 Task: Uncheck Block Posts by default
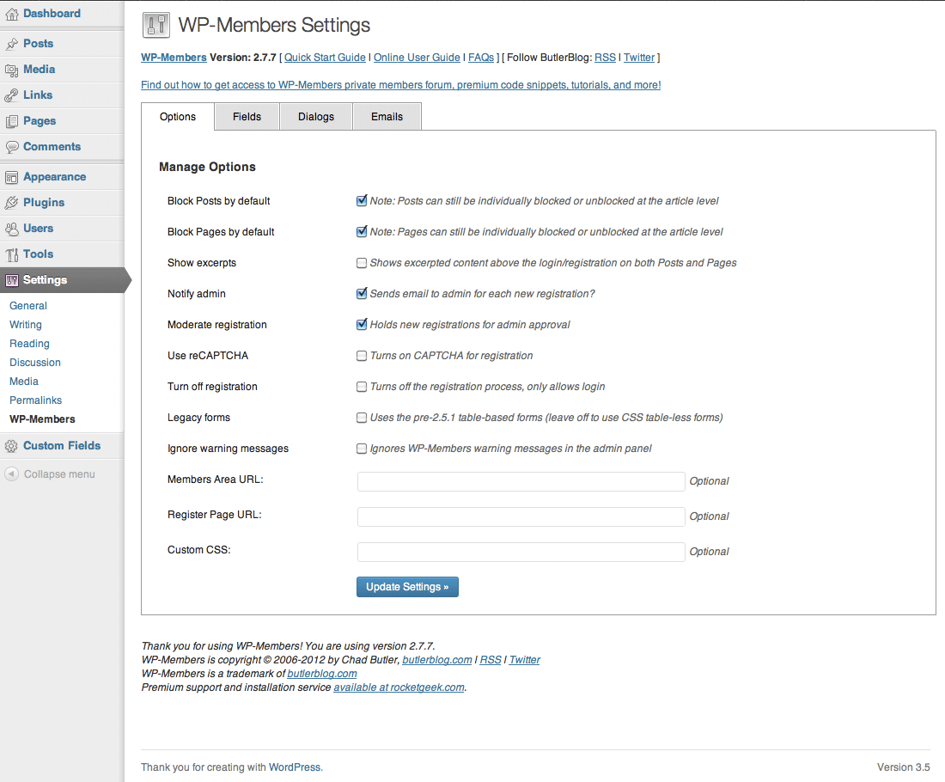click(362, 201)
